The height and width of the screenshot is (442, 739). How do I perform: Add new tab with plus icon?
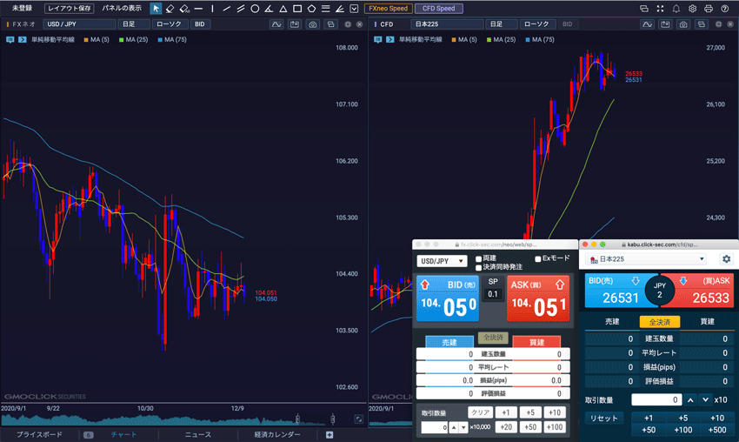pyautogui.click(x=330, y=434)
